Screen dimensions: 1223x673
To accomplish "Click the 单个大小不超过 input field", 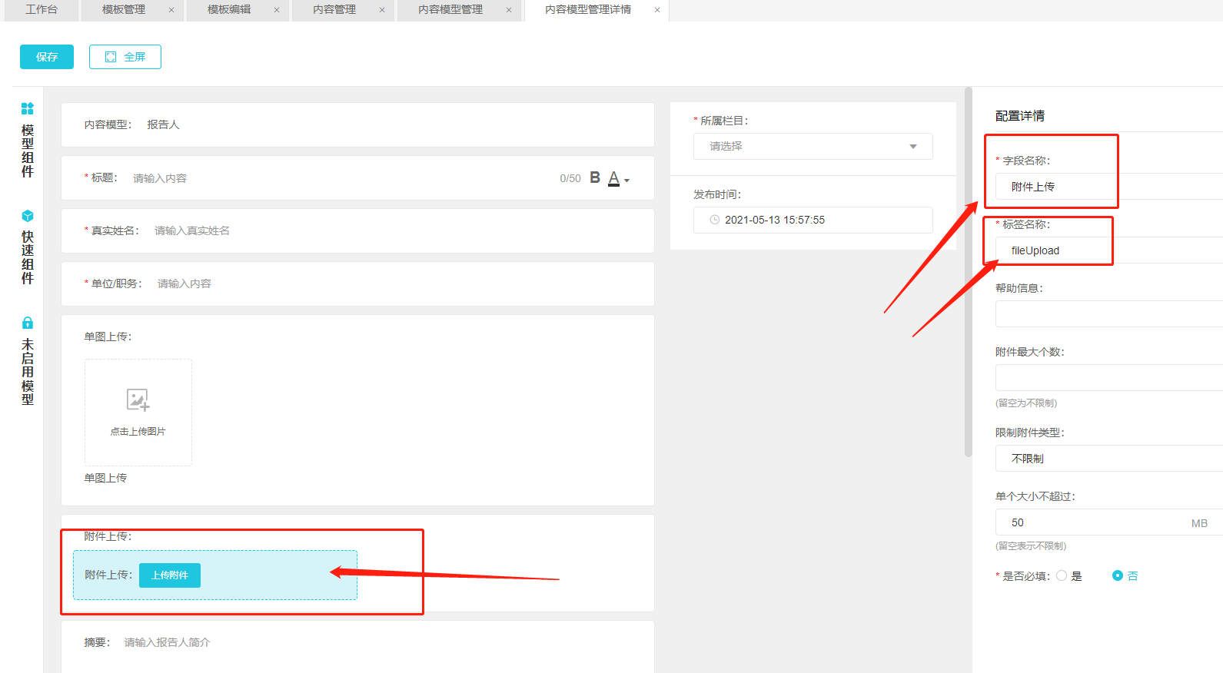I will (1109, 522).
